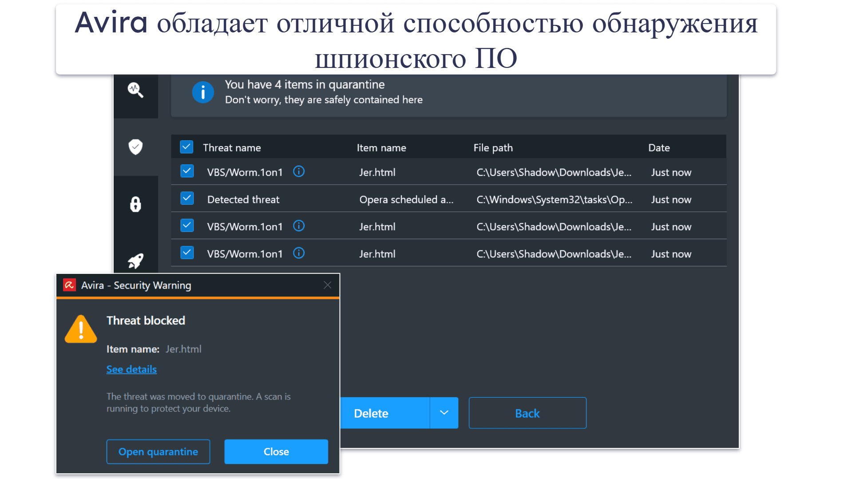Screen dimensions: 852x479
Task: Click the 'You have 4 items in quarantine' message
Action: pos(305,84)
